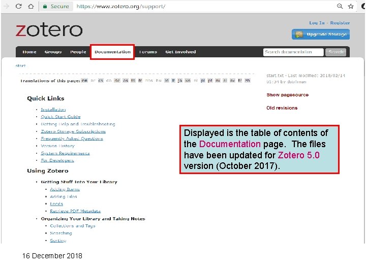
Task: Open the Log In link
Action: pos(317,23)
